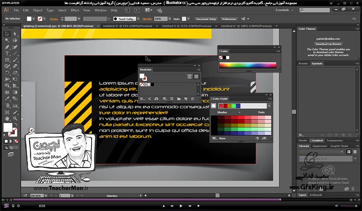This screenshot has height=211, width=362.
Task: Select the Pen tool
Action: [x=7, y=47]
